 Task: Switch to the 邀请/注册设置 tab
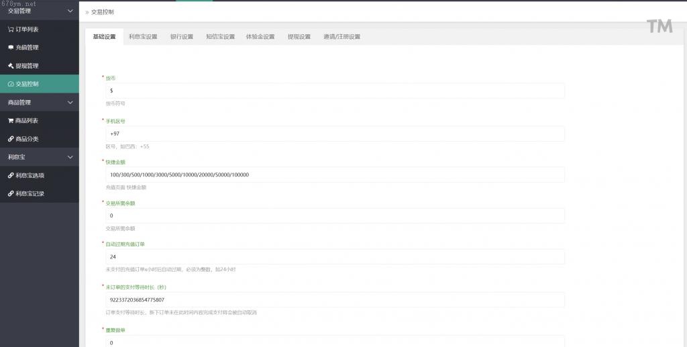(x=341, y=37)
